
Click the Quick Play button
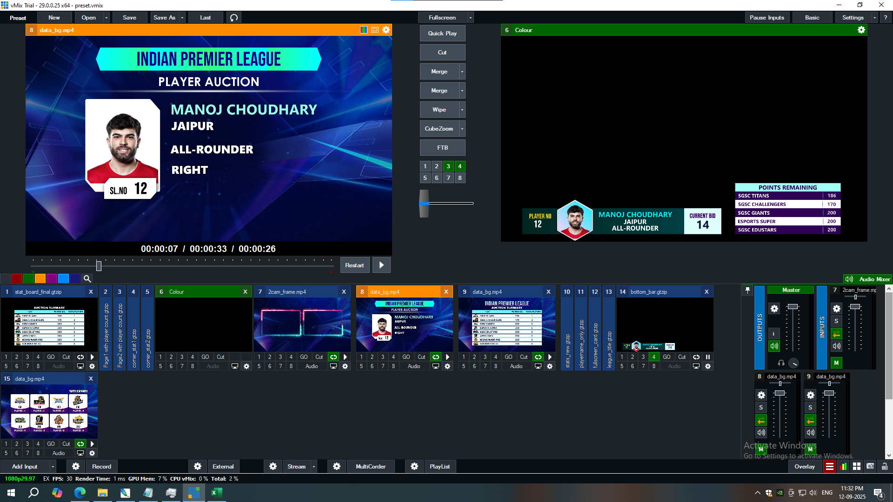pos(442,33)
